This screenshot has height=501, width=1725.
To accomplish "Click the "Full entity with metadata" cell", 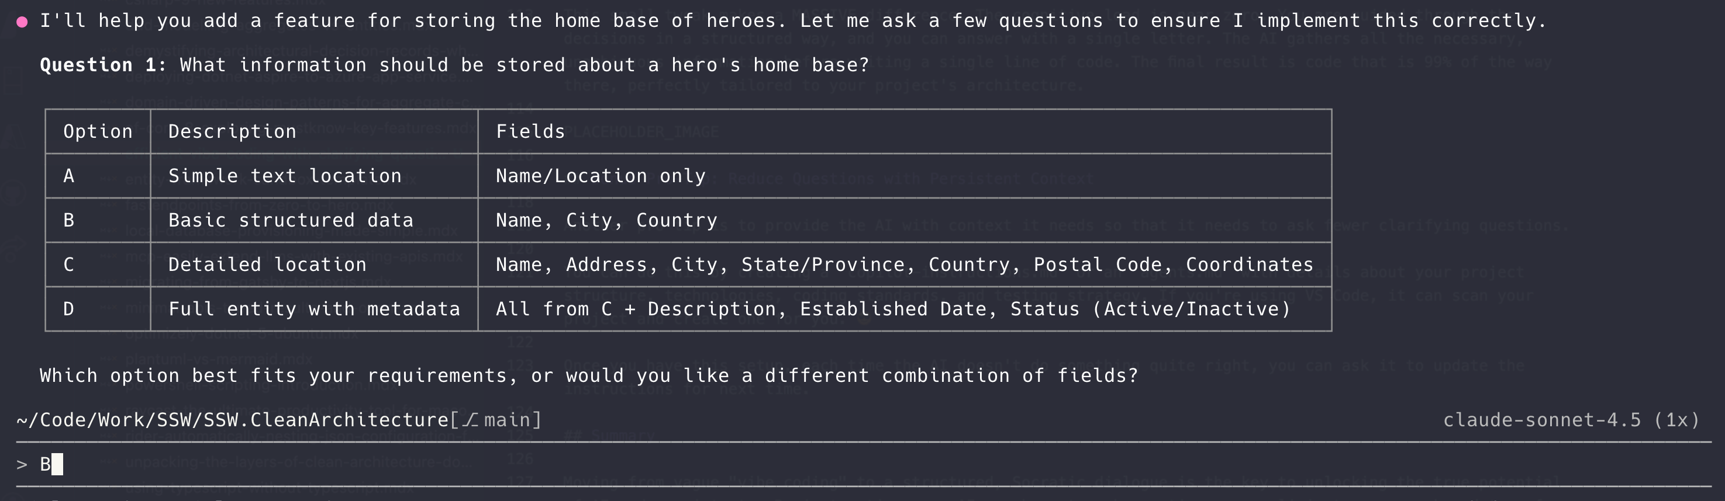I will click(x=314, y=309).
